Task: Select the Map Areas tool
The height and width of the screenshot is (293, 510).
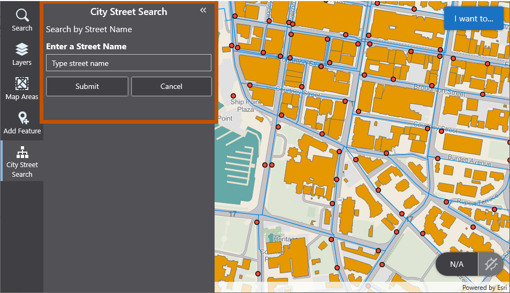Action: (22, 88)
